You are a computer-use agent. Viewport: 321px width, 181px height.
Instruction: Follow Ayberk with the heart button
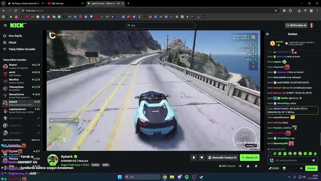click(202, 158)
